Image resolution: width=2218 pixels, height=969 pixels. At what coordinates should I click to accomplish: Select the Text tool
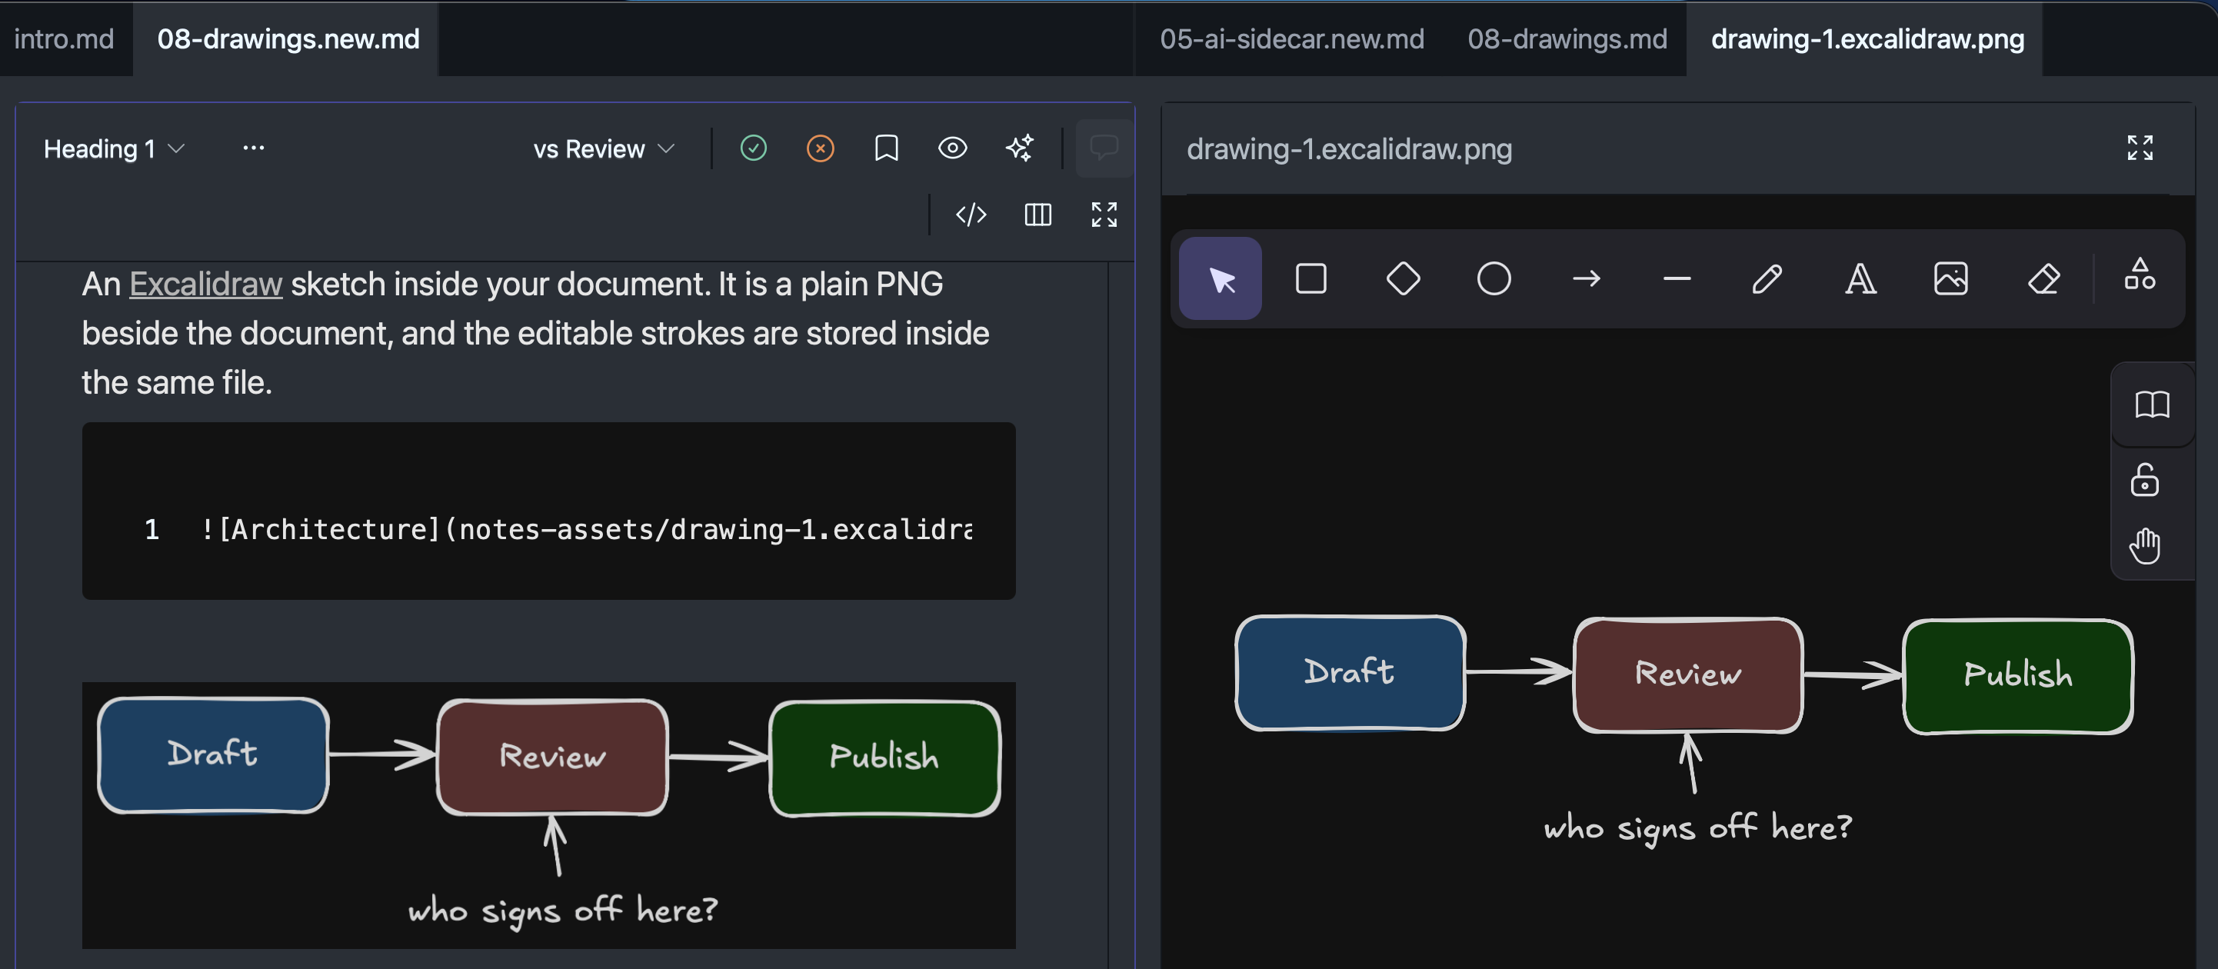pyautogui.click(x=1860, y=279)
